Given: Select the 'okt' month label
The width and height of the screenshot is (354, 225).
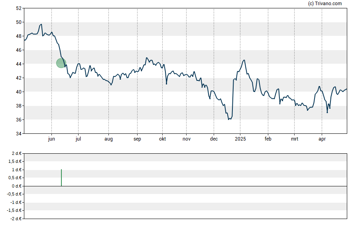Looking at the screenshot, I should (162, 139).
